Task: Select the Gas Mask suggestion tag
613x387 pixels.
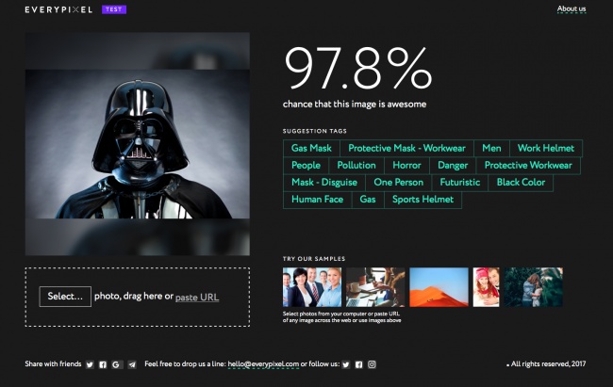Action: (311, 148)
